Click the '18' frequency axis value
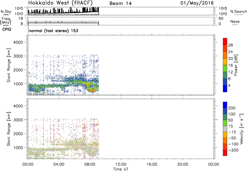This screenshot has height=171, width=247. 21,19
